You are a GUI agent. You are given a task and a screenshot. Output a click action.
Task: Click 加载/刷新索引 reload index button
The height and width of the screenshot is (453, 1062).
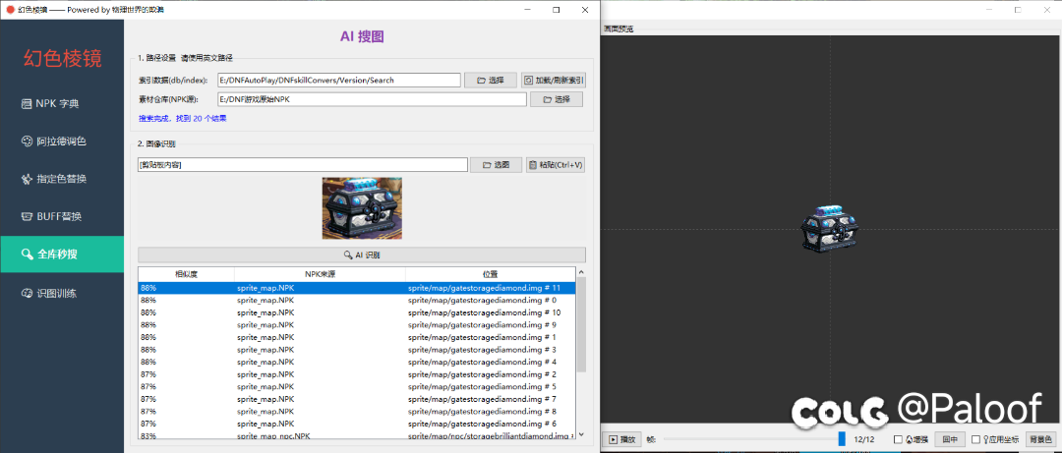[x=553, y=81]
